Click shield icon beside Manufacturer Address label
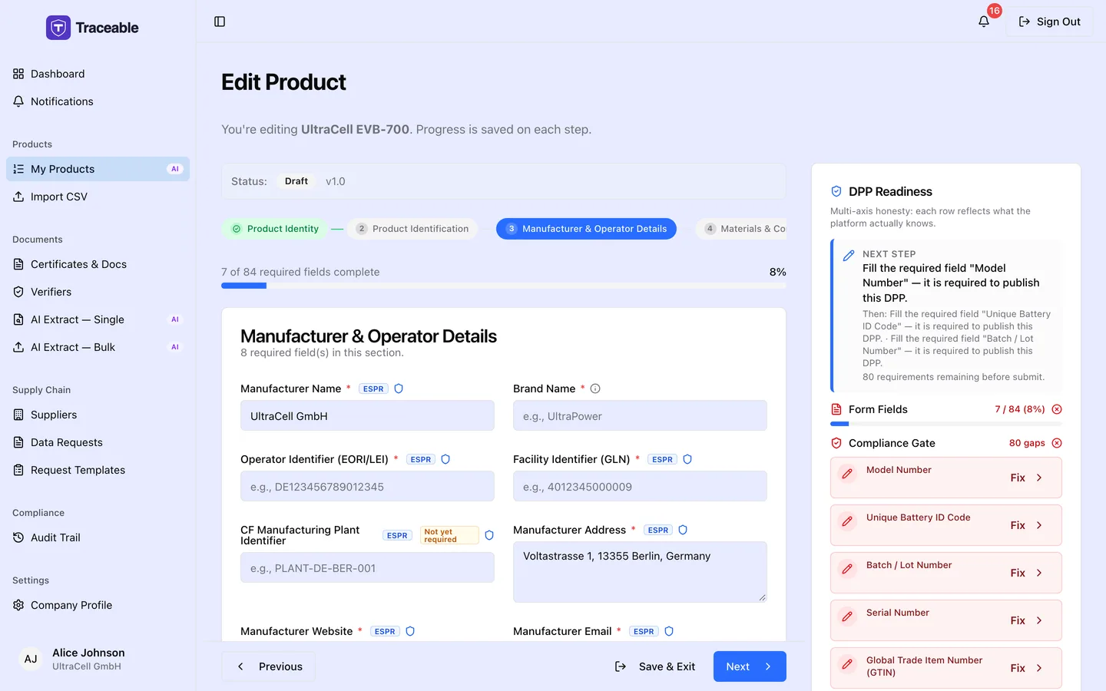 coord(683,530)
